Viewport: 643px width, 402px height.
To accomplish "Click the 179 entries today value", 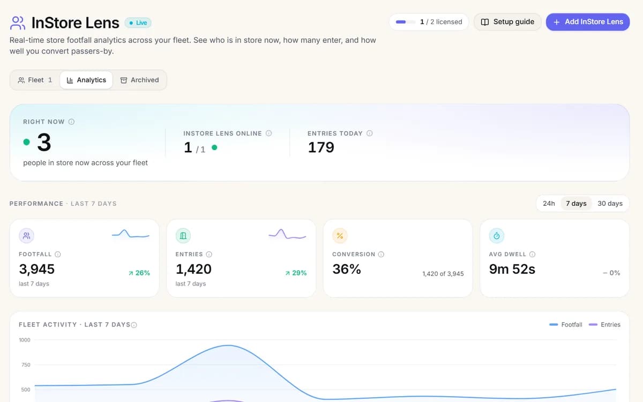I will pos(321,147).
